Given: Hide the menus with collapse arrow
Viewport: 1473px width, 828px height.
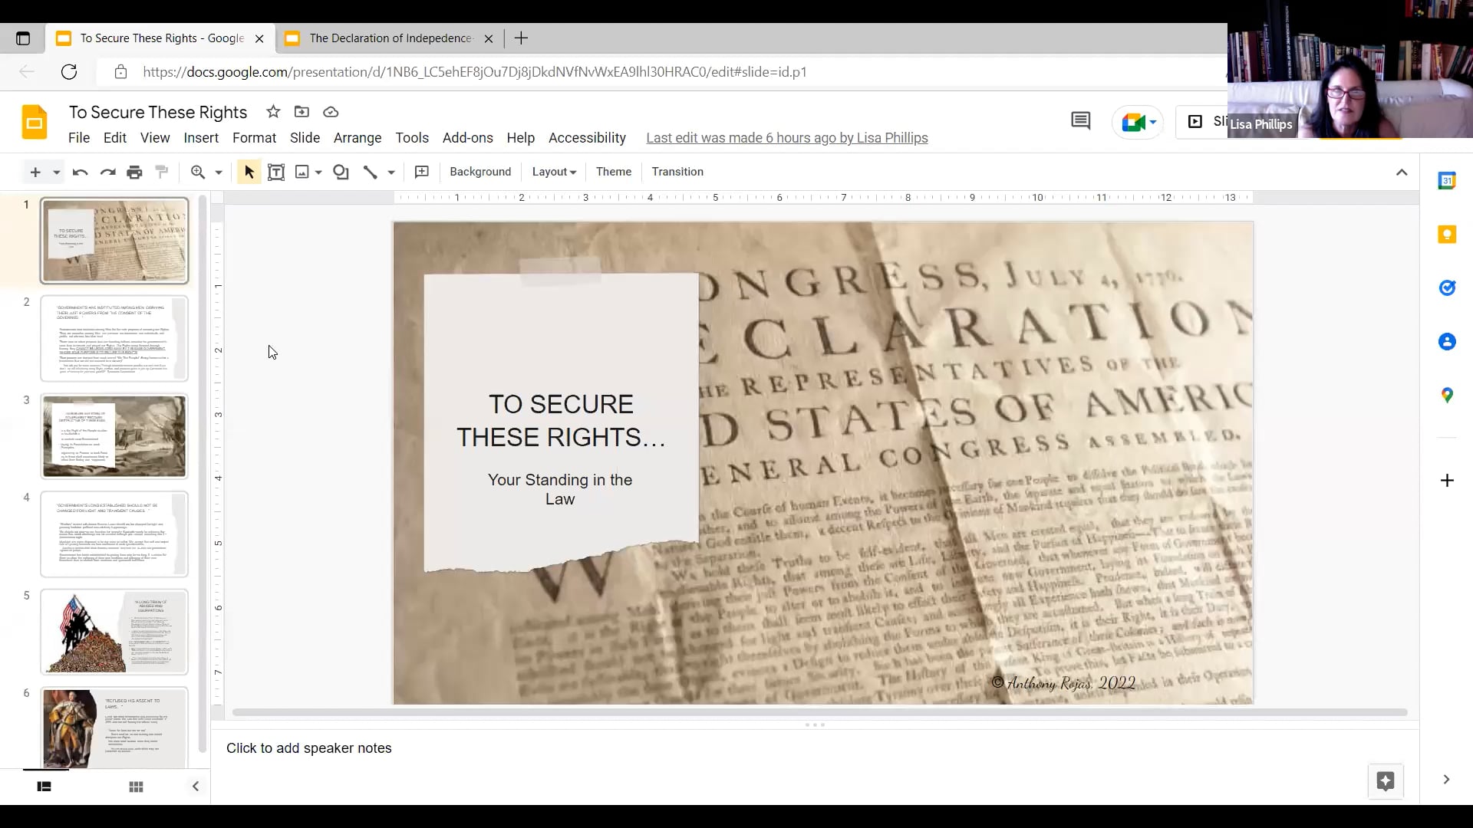Looking at the screenshot, I should point(1402,172).
